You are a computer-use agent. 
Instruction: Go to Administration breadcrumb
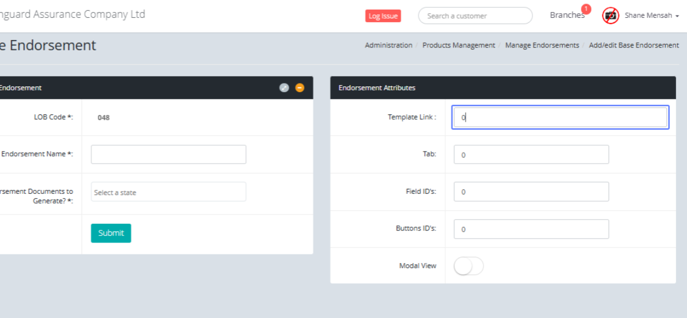(x=388, y=45)
